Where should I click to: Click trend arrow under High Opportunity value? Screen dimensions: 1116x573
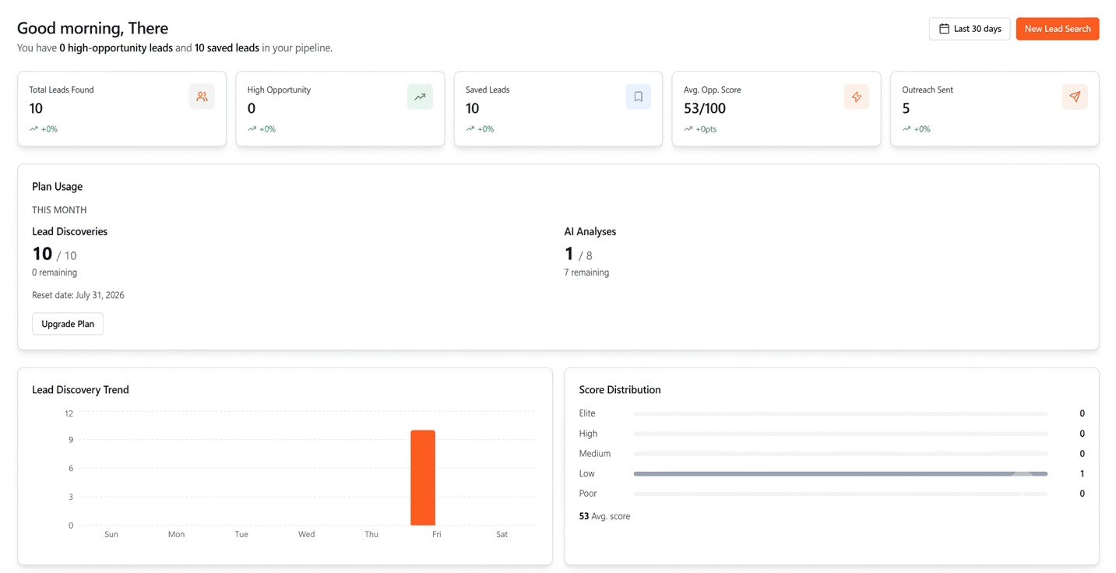pyautogui.click(x=252, y=129)
